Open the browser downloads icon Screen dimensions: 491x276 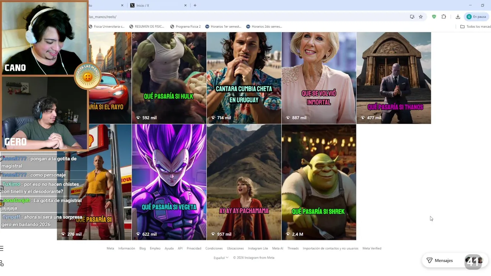[458, 17]
